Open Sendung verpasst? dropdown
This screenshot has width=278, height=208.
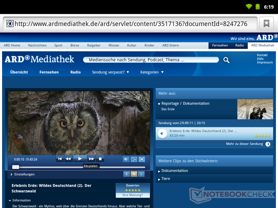(111, 72)
